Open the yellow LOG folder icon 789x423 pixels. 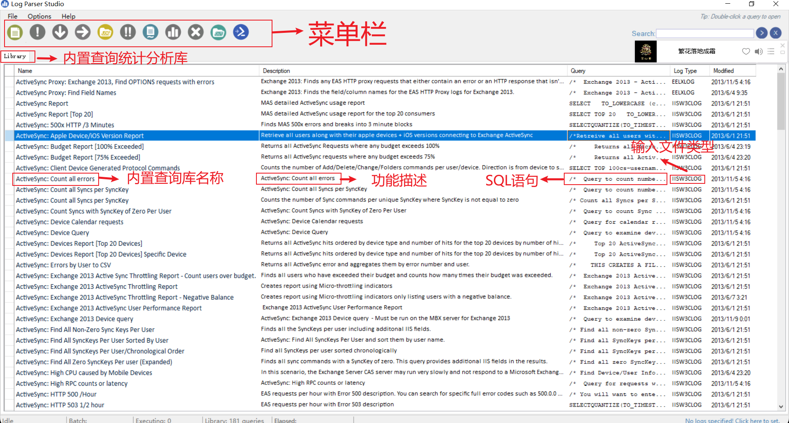tap(105, 32)
